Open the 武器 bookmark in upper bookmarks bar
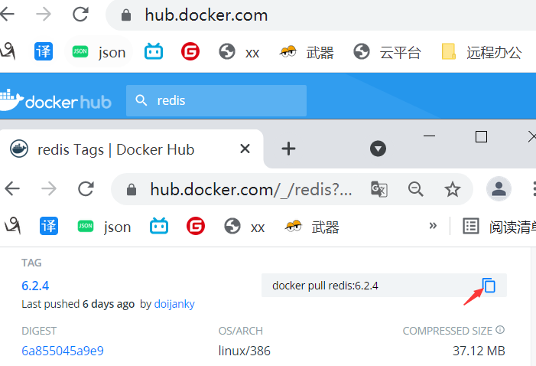536x366 pixels. [307, 52]
